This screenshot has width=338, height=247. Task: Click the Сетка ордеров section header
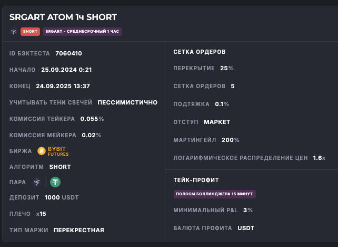click(199, 52)
